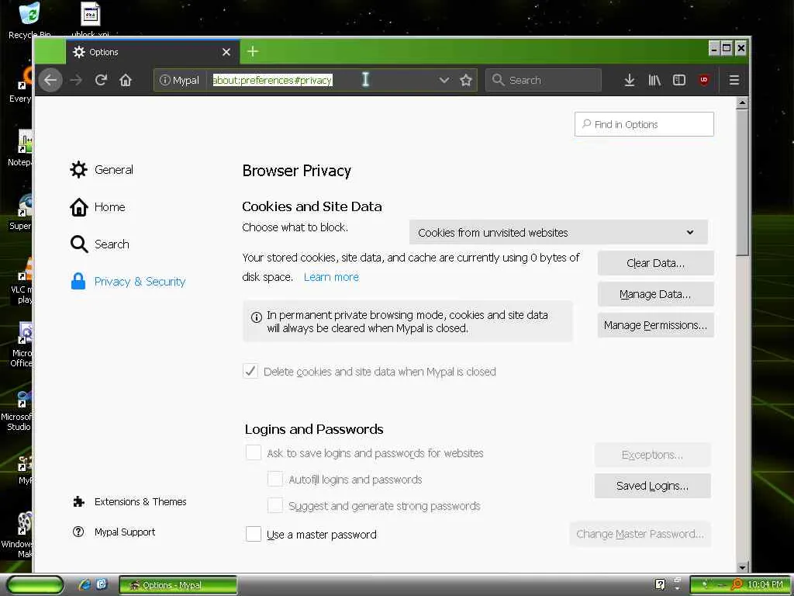
Task: Enable Ask to save logins and passwords
Action: (x=254, y=452)
